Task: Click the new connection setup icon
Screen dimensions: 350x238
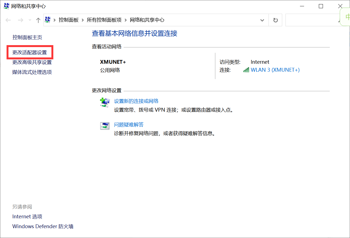Action: click(x=105, y=103)
